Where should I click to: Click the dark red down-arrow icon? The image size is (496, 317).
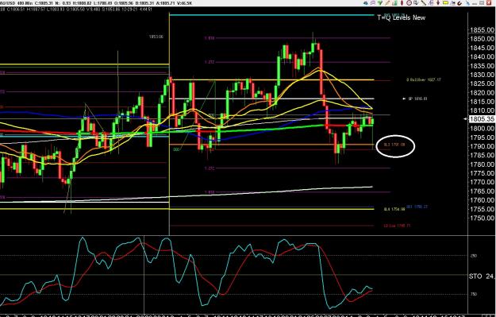(438, 3)
